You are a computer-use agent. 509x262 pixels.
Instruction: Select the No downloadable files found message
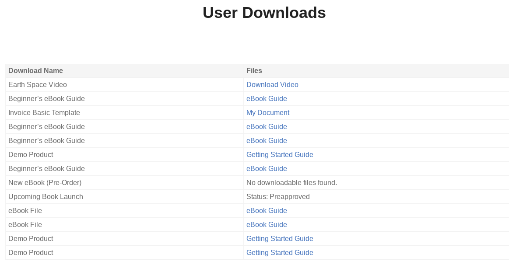click(x=291, y=182)
